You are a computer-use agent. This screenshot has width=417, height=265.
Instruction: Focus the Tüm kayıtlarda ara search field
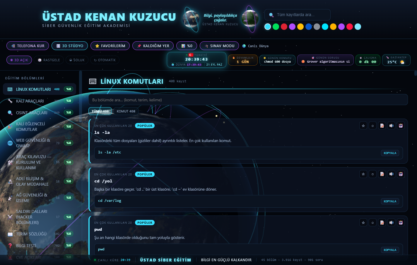tap(298, 15)
